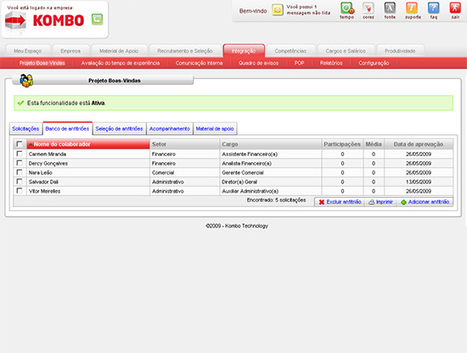
Task: Open Quadro de avisos submenu item
Action: (258, 63)
